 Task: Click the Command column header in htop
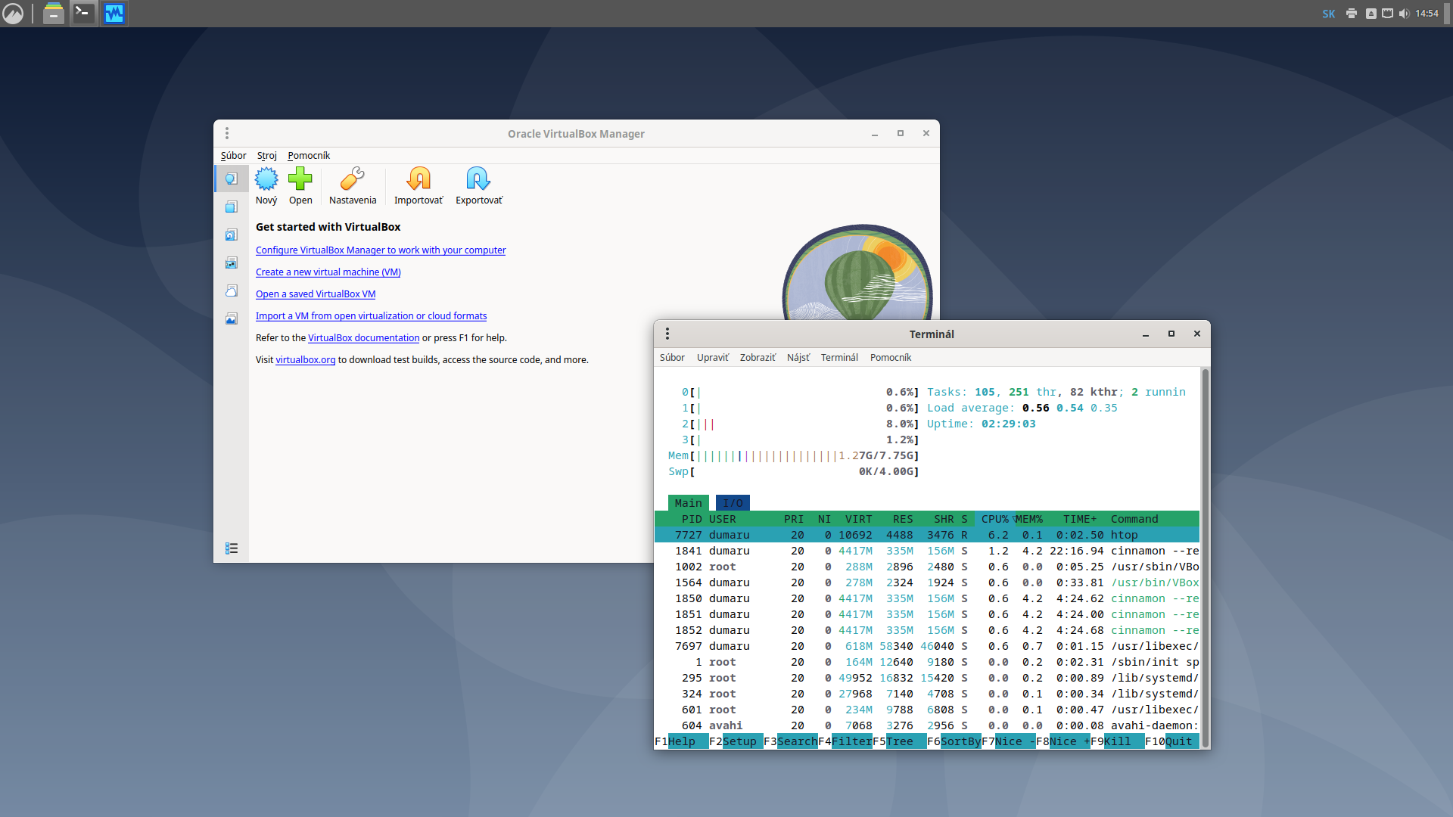point(1134,519)
